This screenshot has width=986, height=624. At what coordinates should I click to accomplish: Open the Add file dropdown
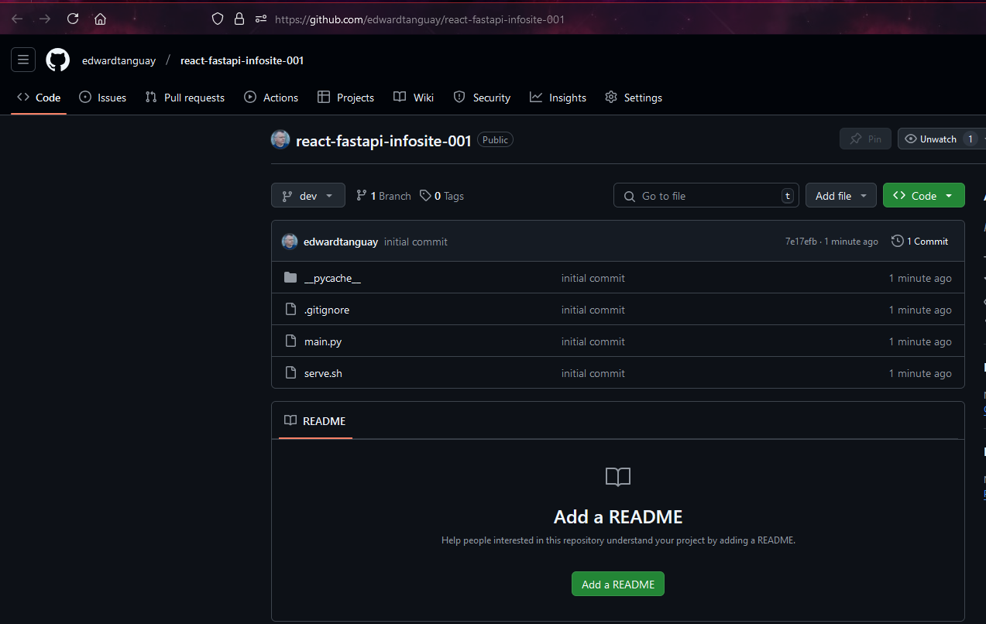(x=840, y=196)
